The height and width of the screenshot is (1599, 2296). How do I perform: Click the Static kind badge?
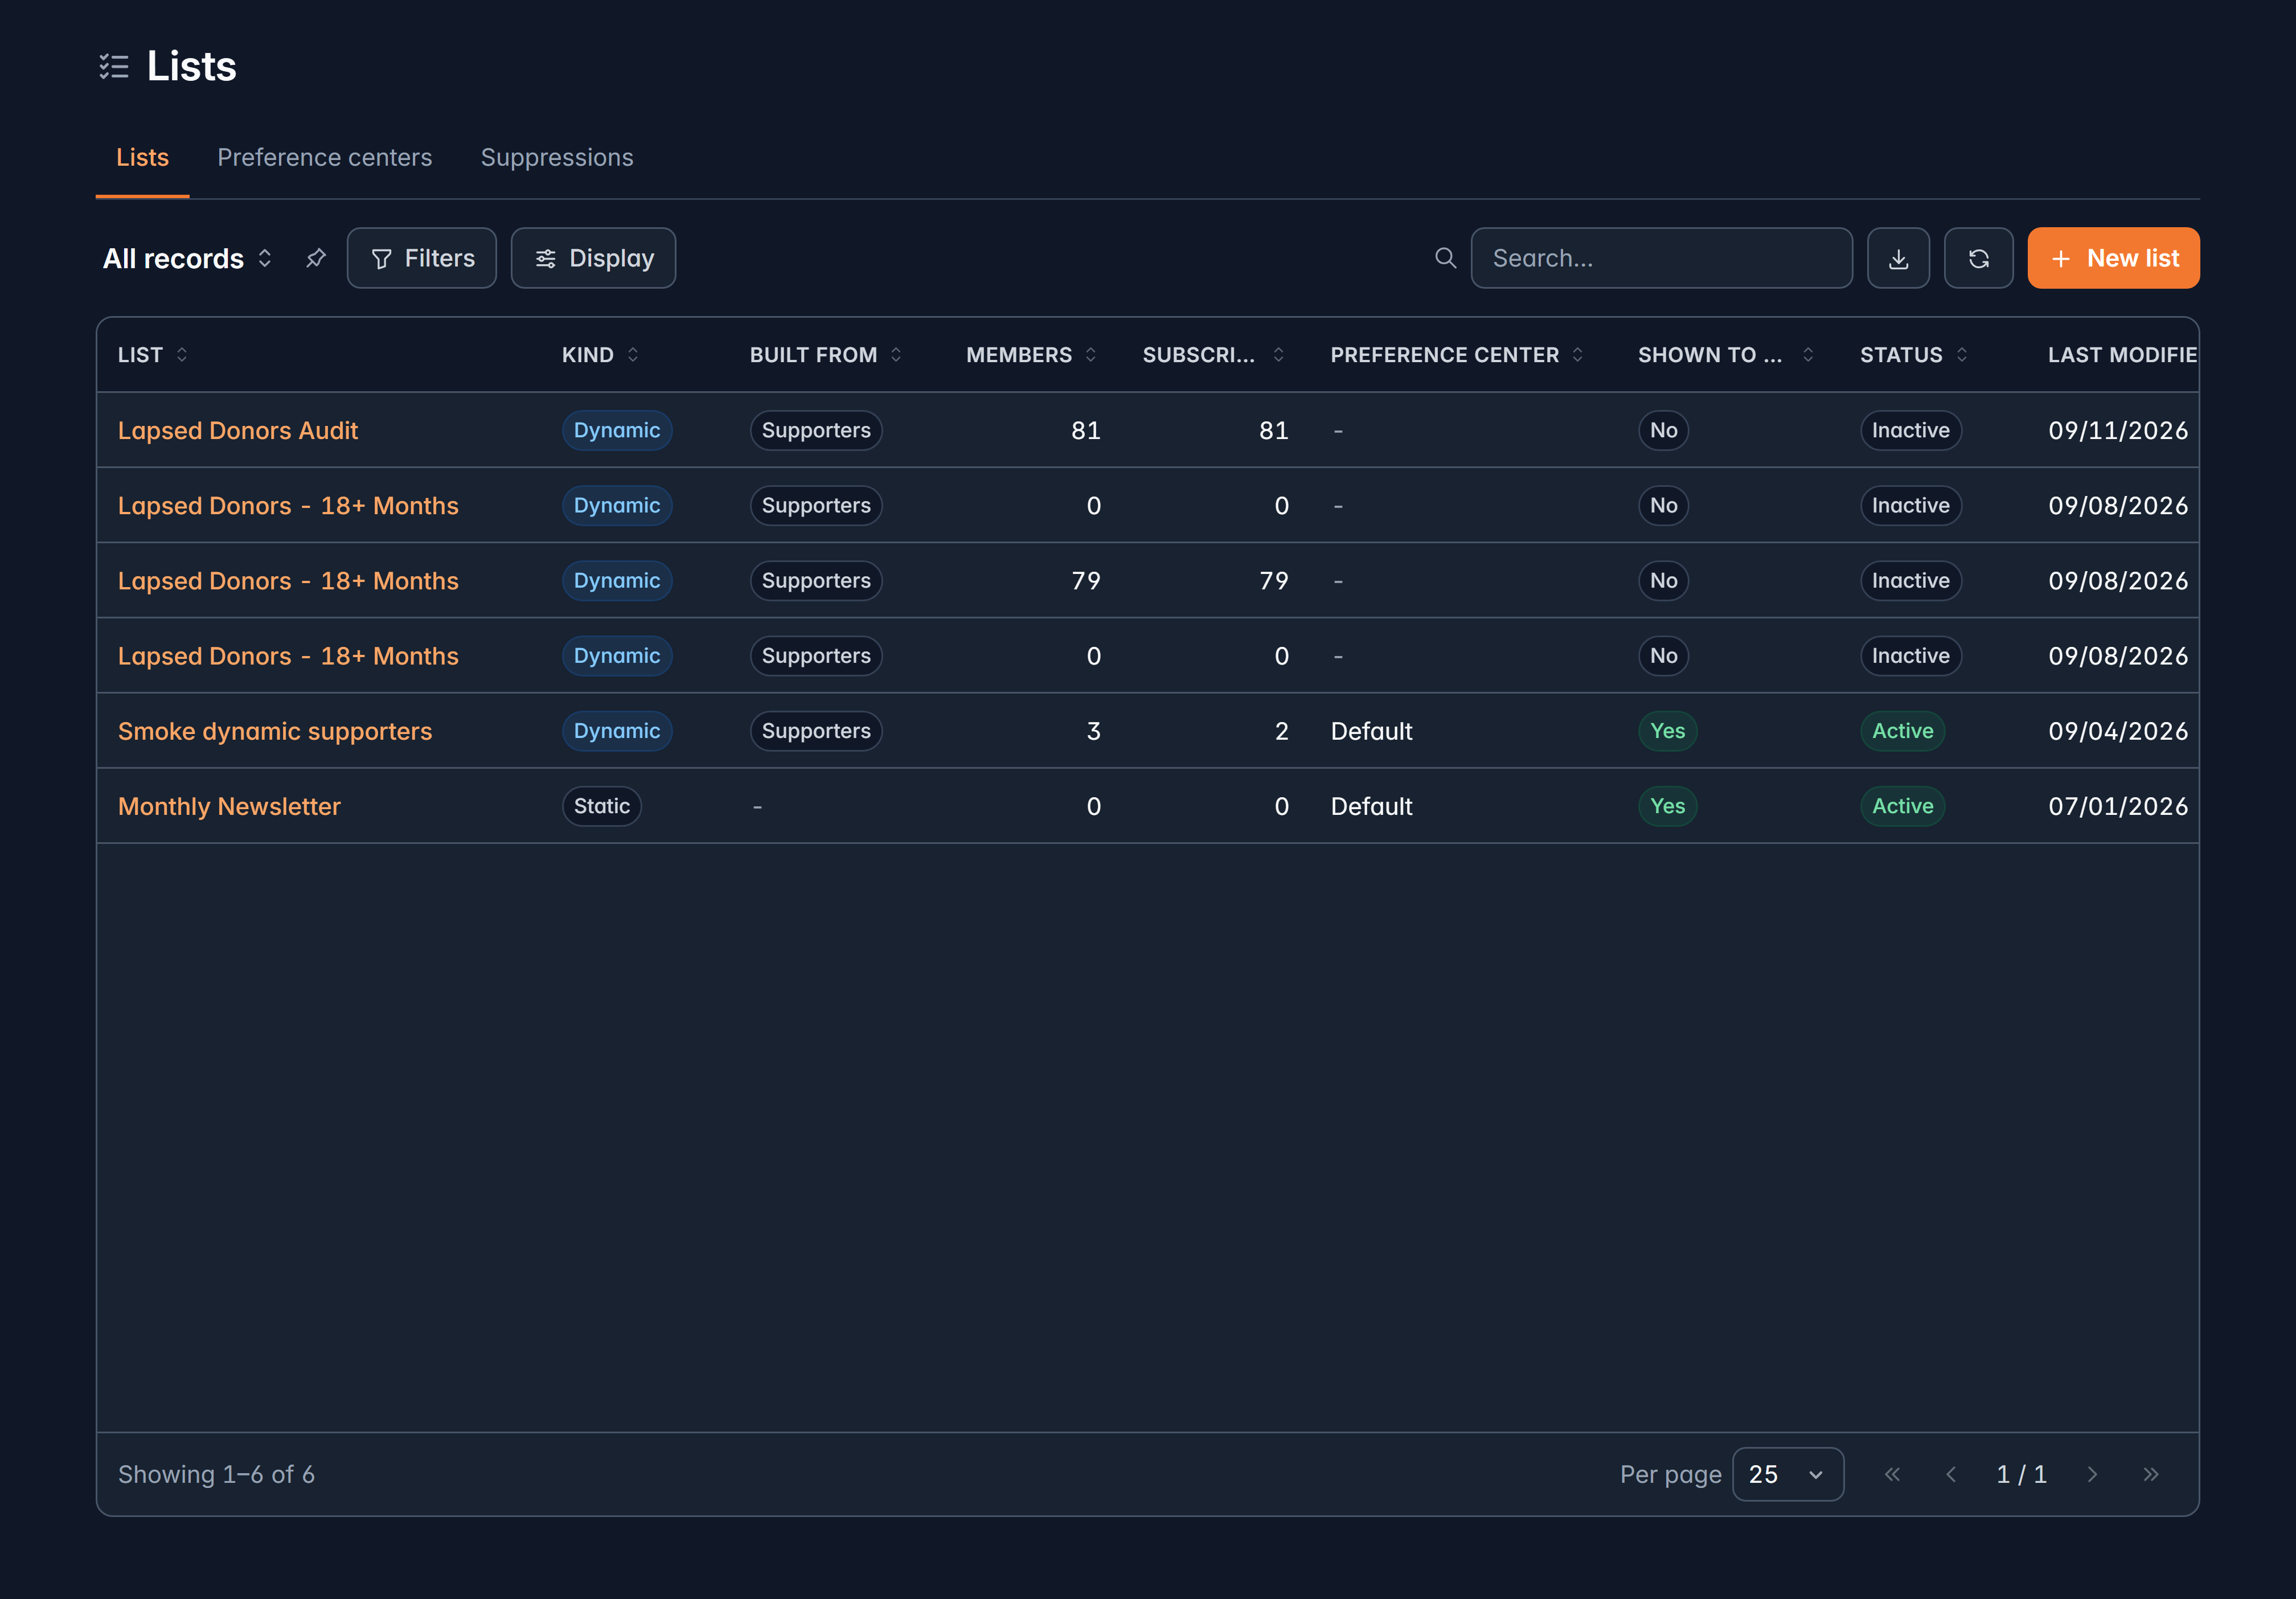(x=601, y=806)
